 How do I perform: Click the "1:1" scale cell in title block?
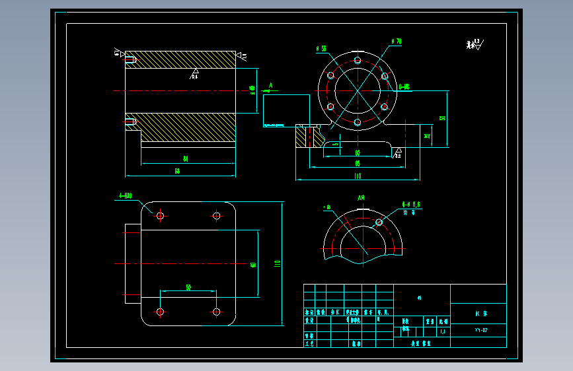pyautogui.click(x=443, y=332)
